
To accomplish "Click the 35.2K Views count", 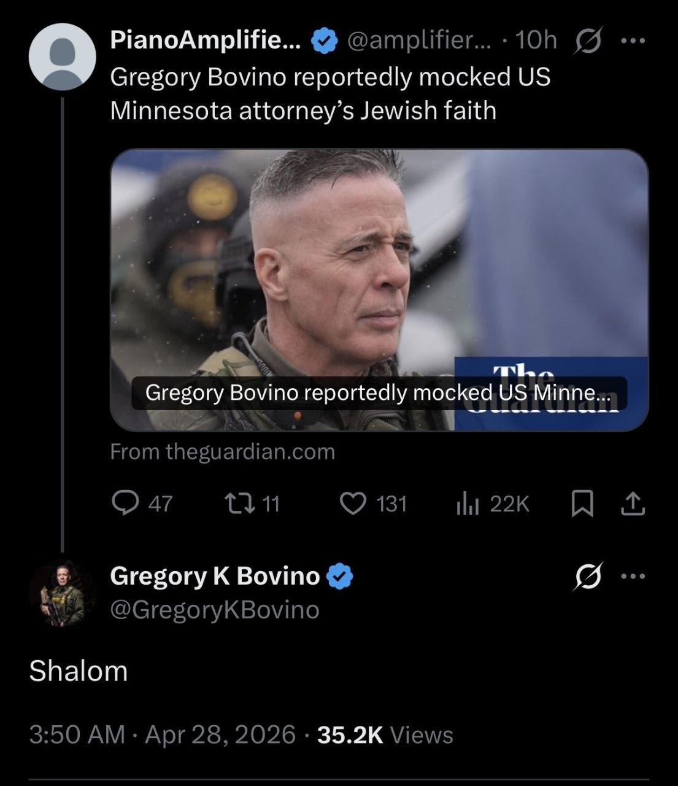I will tap(385, 734).
